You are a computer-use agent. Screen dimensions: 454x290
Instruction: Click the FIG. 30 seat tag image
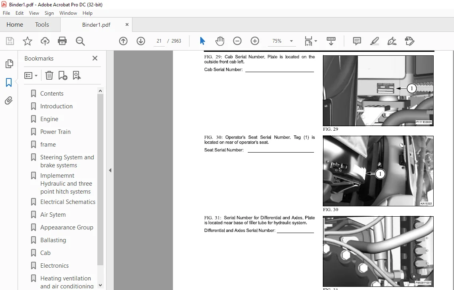coord(378,171)
